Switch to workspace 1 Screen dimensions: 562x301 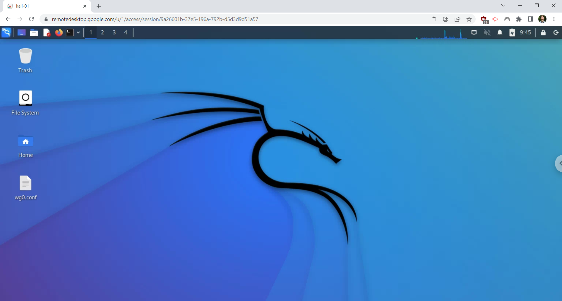click(x=91, y=32)
